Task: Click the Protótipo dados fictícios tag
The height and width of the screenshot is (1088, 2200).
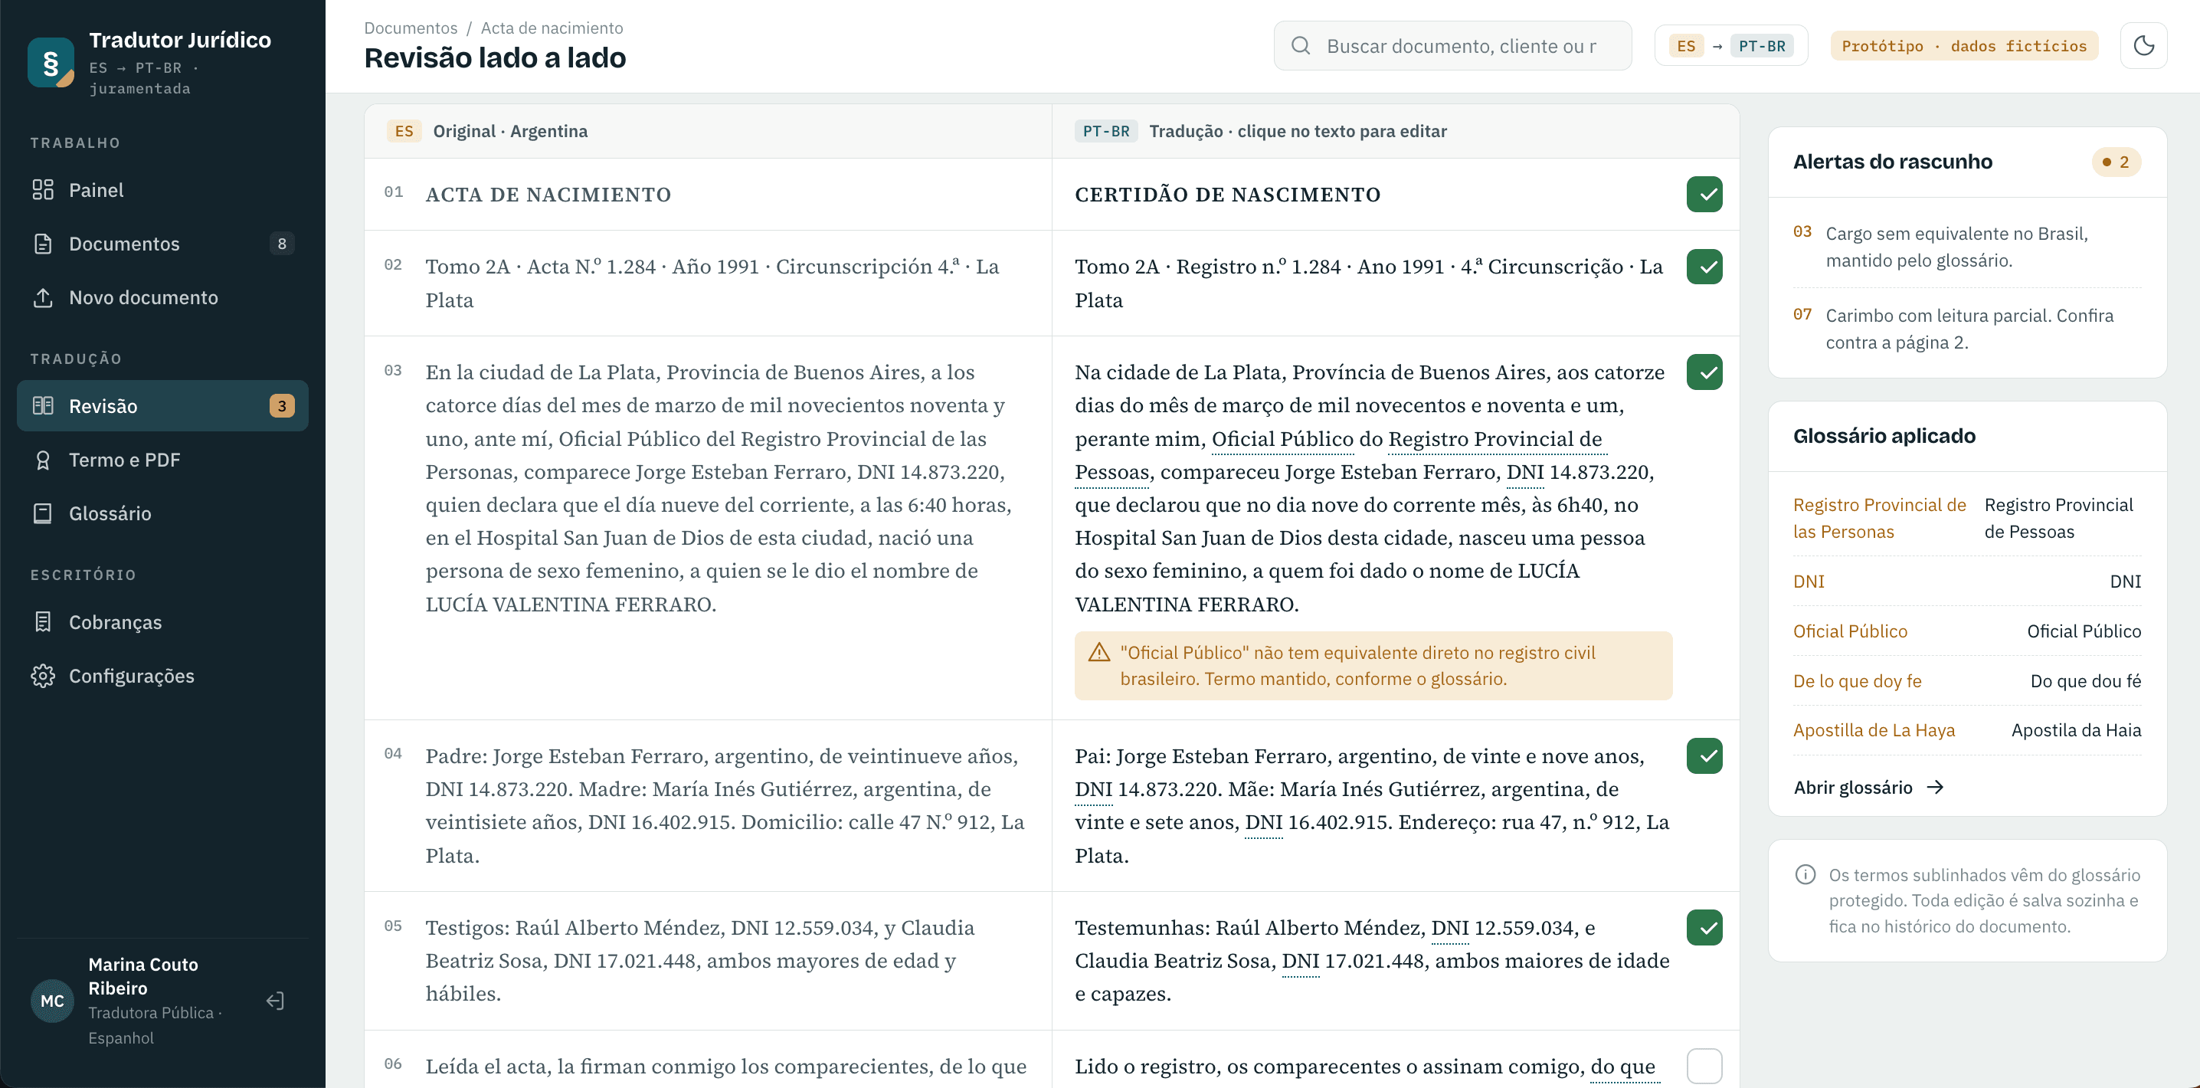Action: pos(1963,45)
